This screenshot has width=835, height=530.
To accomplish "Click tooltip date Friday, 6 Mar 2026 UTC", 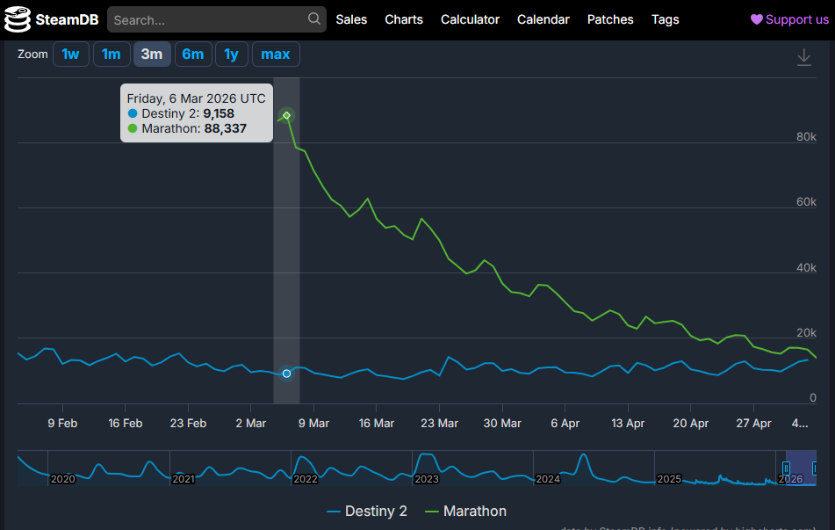I will pos(196,98).
